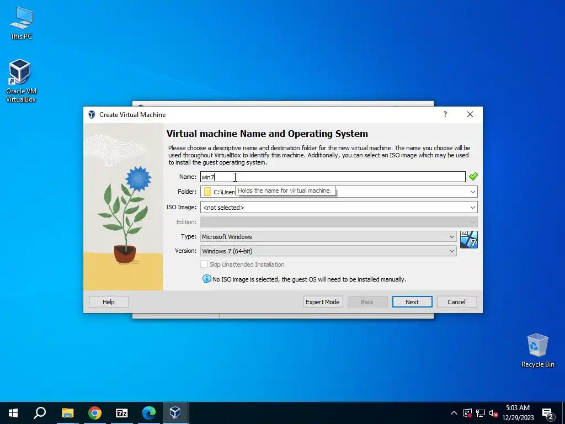Click the network status tray icon

[x=481, y=413]
